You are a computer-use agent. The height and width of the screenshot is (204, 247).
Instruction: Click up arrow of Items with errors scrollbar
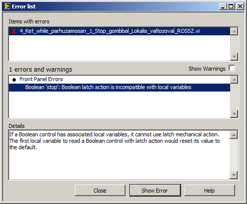234,31
